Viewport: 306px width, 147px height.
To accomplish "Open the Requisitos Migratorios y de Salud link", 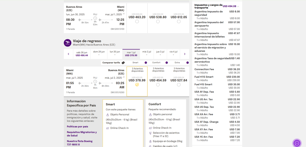I will point(82,134).
